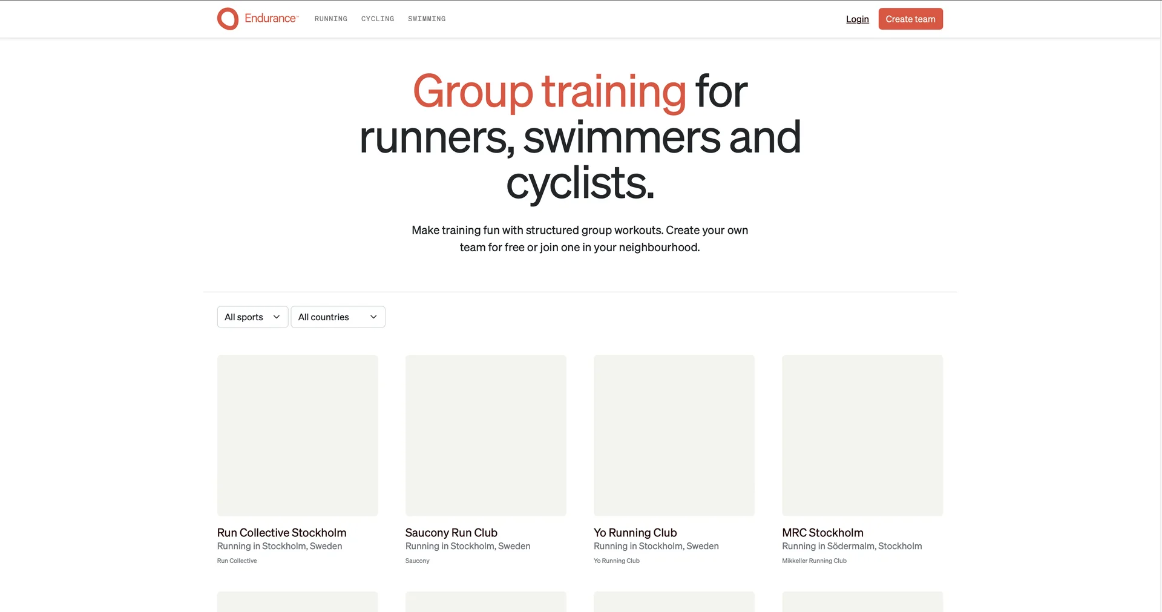The image size is (1162, 612).
Task: Open Saucony Run Club team thumbnail
Action: pos(485,435)
